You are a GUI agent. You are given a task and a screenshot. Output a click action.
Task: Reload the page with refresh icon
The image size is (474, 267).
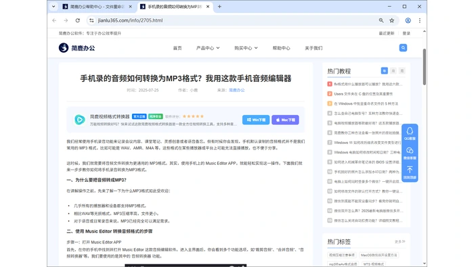point(78,20)
